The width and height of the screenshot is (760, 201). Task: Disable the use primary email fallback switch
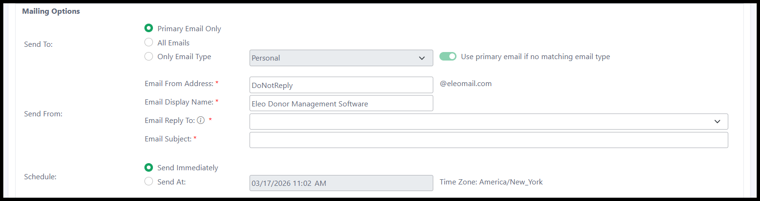pyautogui.click(x=447, y=56)
